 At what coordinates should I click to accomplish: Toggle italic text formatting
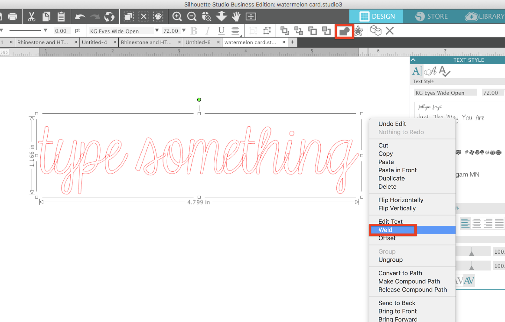point(207,31)
